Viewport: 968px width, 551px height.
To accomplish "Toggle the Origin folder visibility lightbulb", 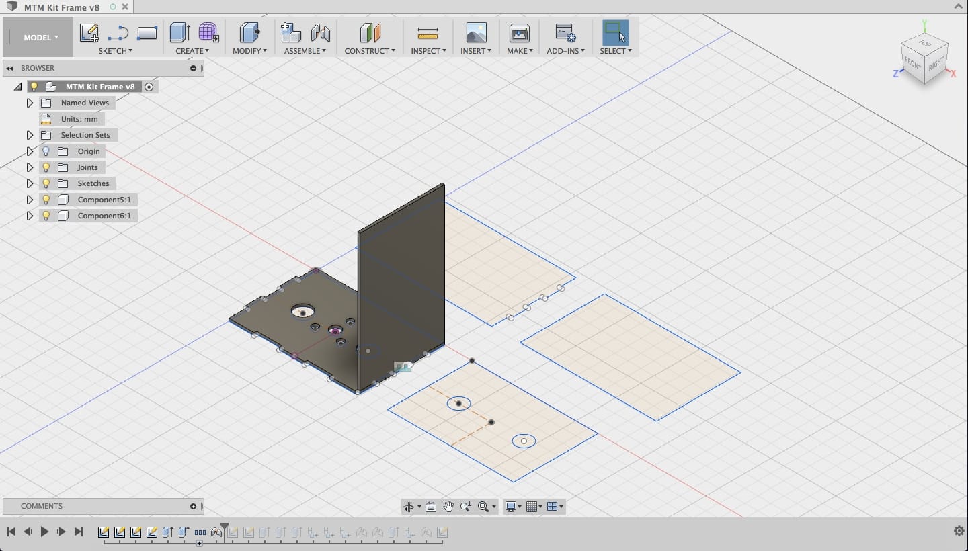I will point(46,151).
